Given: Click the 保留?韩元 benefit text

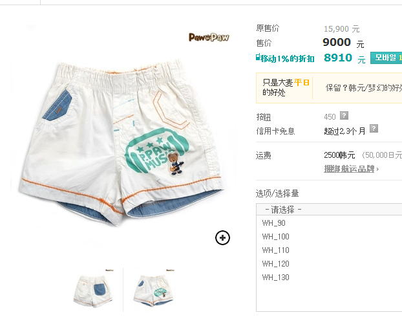Looking at the screenshot, I should [363, 88].
